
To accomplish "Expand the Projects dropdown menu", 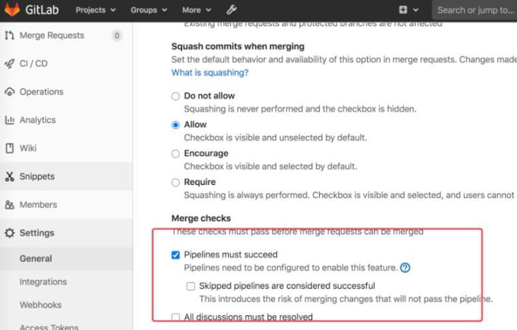I will (95, 10).
